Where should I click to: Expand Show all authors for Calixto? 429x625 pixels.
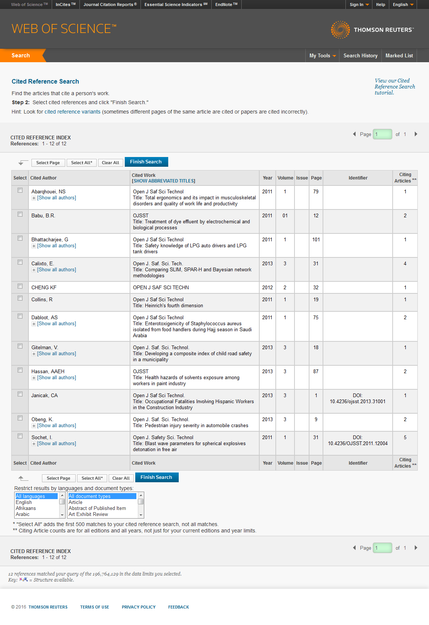pos(57,270)
